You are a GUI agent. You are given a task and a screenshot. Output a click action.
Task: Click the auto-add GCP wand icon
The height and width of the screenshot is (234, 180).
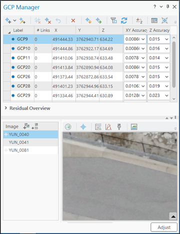tap(22, 20)
